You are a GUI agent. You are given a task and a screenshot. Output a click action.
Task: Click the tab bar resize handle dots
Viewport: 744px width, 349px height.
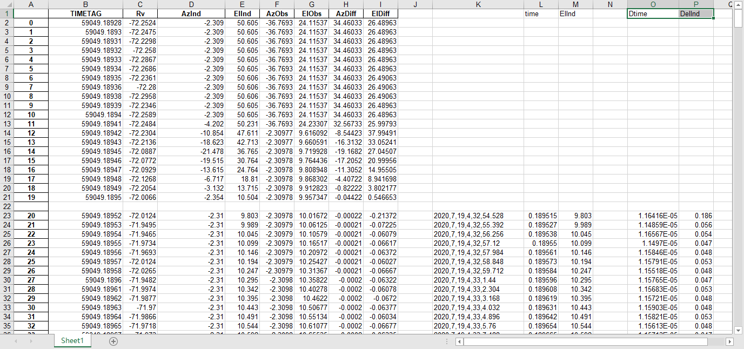pyautogui.click(x=447, y=341)
